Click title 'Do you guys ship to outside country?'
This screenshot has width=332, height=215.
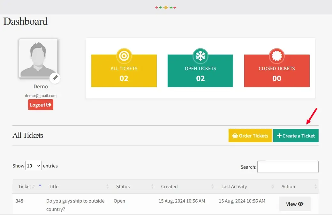pyautogui.click(x=75, y=205)
